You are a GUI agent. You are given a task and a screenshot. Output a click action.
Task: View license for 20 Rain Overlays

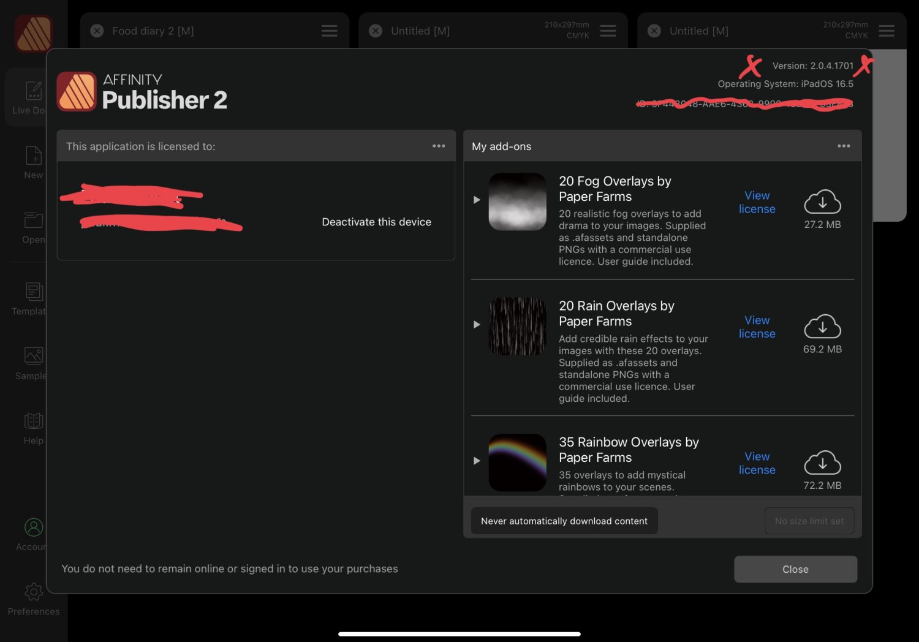[x=757, y=327]
